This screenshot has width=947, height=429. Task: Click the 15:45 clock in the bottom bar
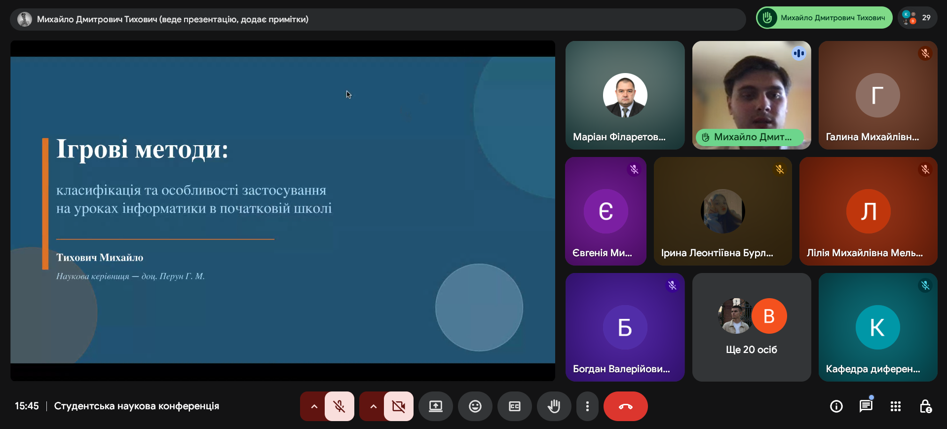tap(27, 406)
